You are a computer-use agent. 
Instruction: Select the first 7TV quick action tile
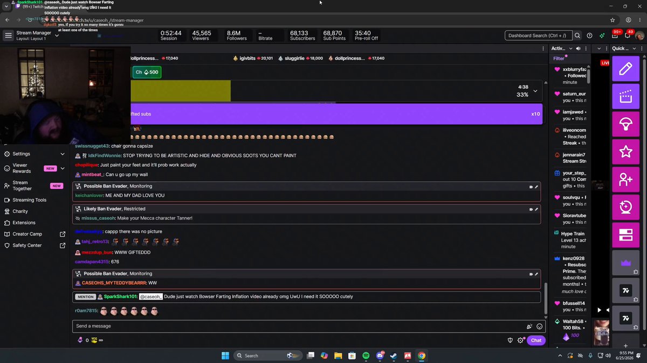(x=625, y=291)
